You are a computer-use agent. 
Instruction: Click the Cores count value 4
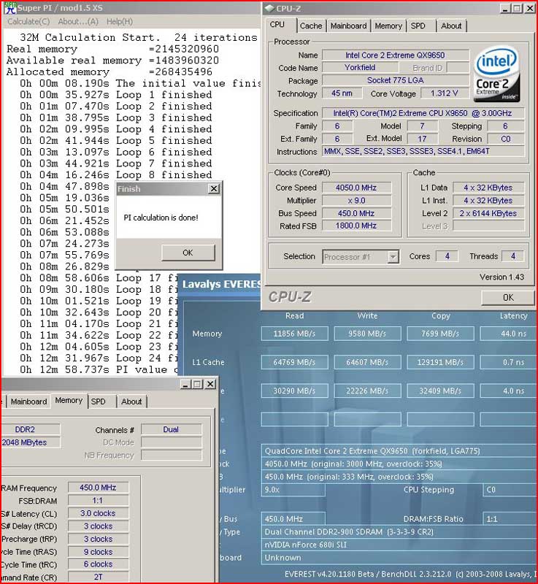pos(447,256)
